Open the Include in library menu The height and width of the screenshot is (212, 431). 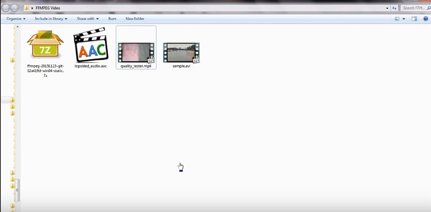coord(51,19)
